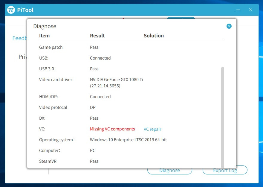Close the Diagnose dialog with the round X
The width and height of the screenshot is (263, 187).
[x=229, y=26]
